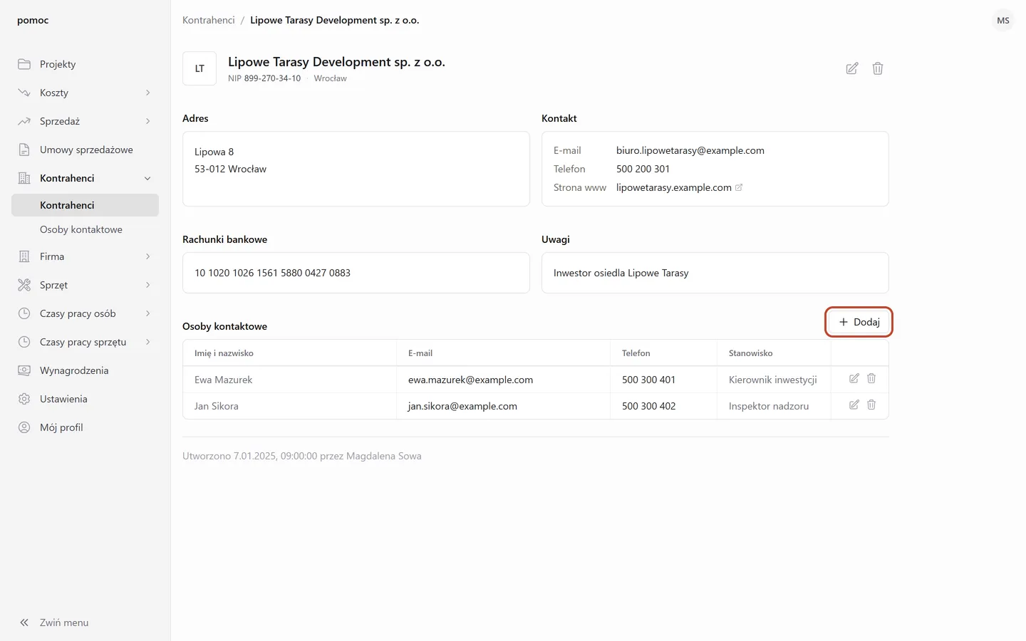This screenshot has width=1026, height=641.
Task: Expand the Czasy pracy sprzętu chevron
Action: pos(147,342)
